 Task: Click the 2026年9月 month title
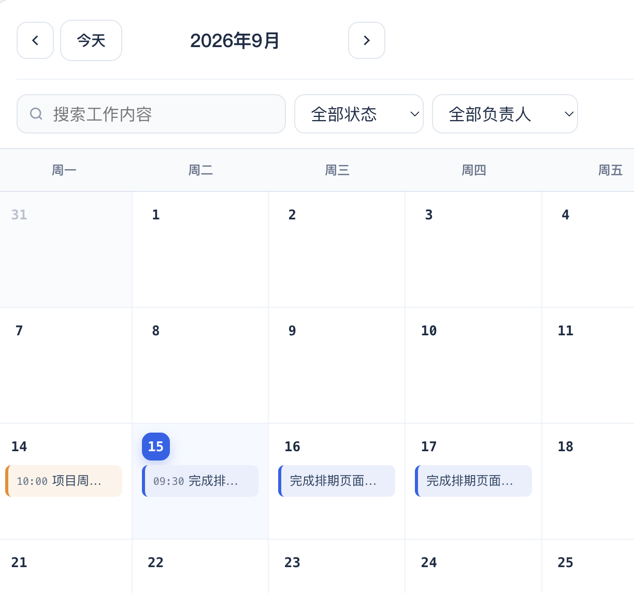pos(235,40)
